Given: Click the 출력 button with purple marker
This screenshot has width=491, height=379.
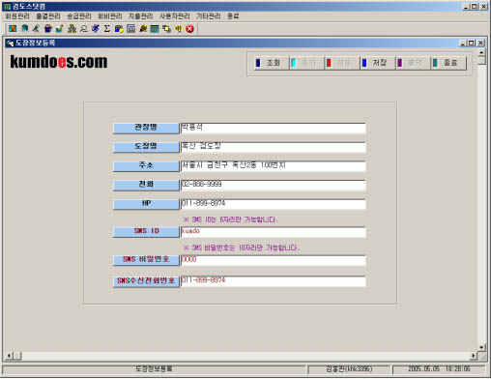Looking at the screenshot, I should [x=413, y=63].
